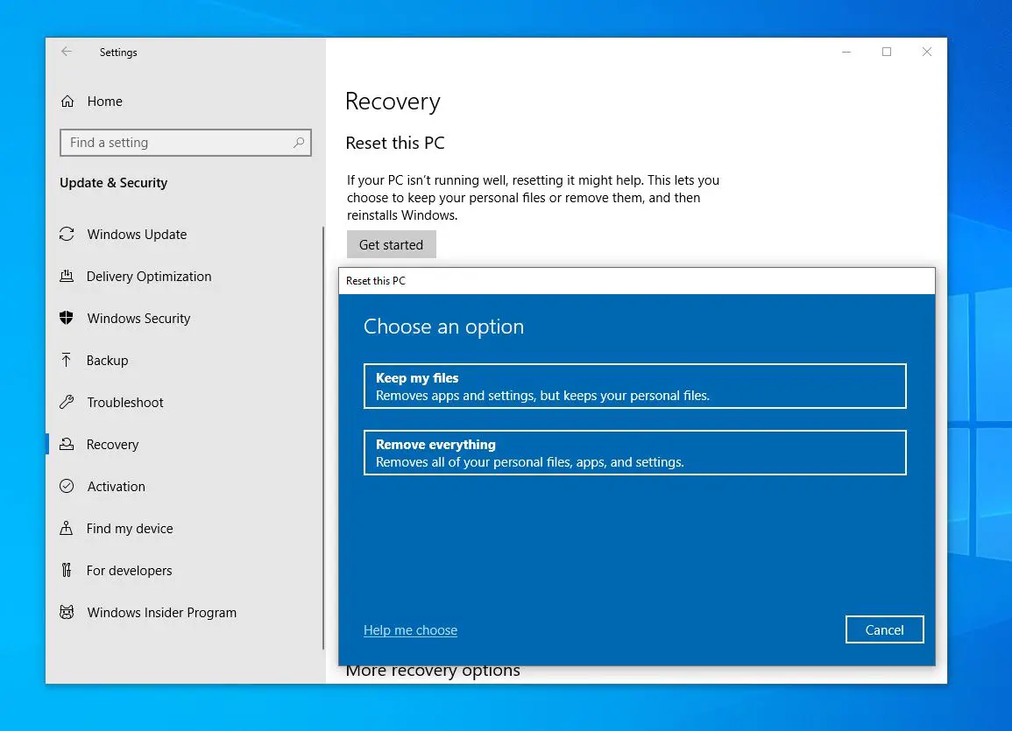Screen dimensions: 1012x731
Task: Click the Recovery page heading
Action: [393, 102]
